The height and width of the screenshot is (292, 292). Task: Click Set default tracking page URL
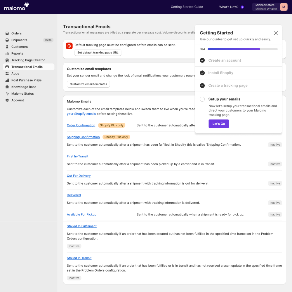click(98, 53)
